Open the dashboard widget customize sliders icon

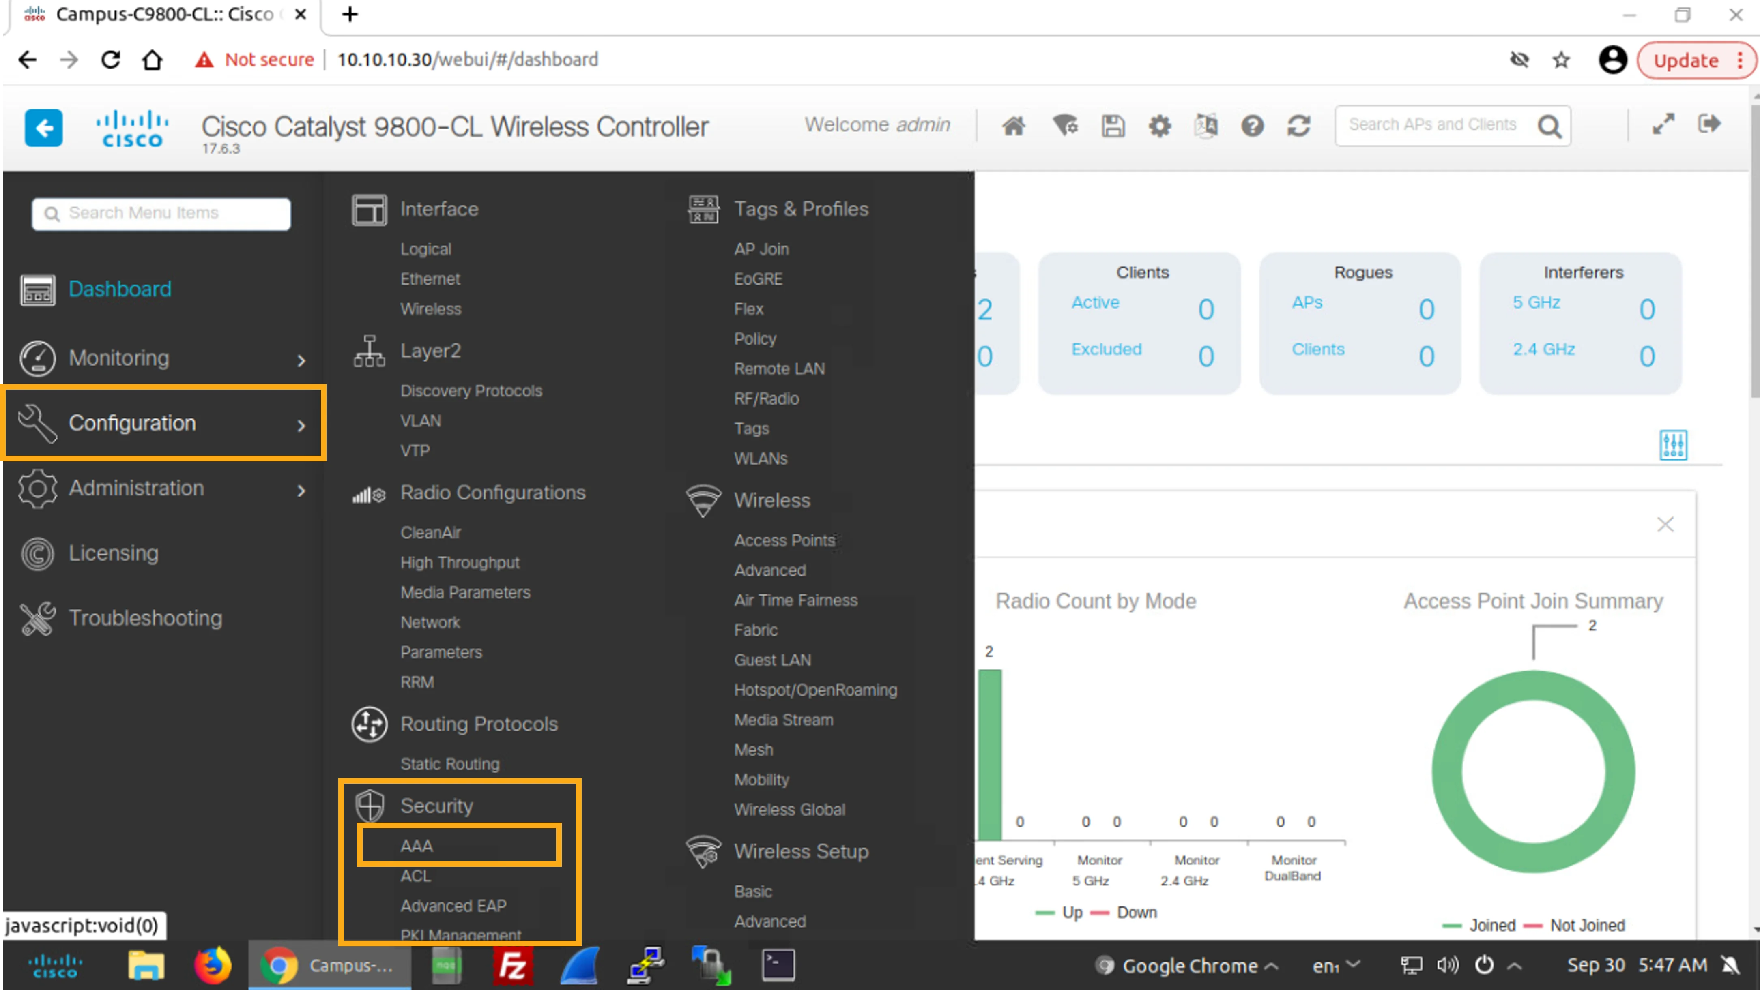pos(1673,445)
